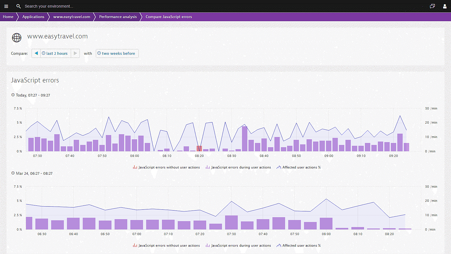Toggle bottom chart JavaScript errors without user actions legend
This screenshot has width=451, height=254.
coord(166,246)
